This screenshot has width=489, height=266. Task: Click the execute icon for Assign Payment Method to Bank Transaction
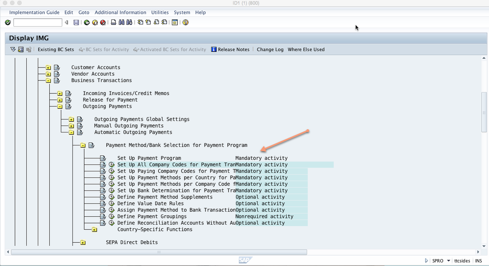[x=112, y=210]
